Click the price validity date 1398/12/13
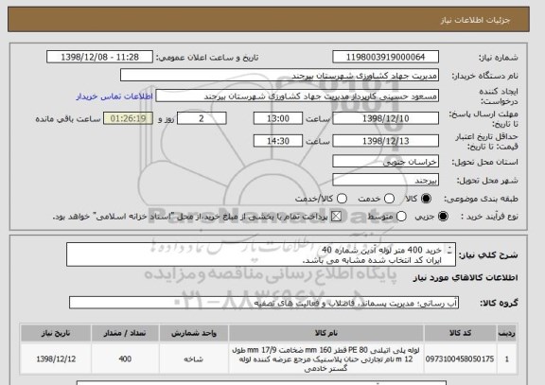The image size is (545, 385). click(x=385, y=141)
